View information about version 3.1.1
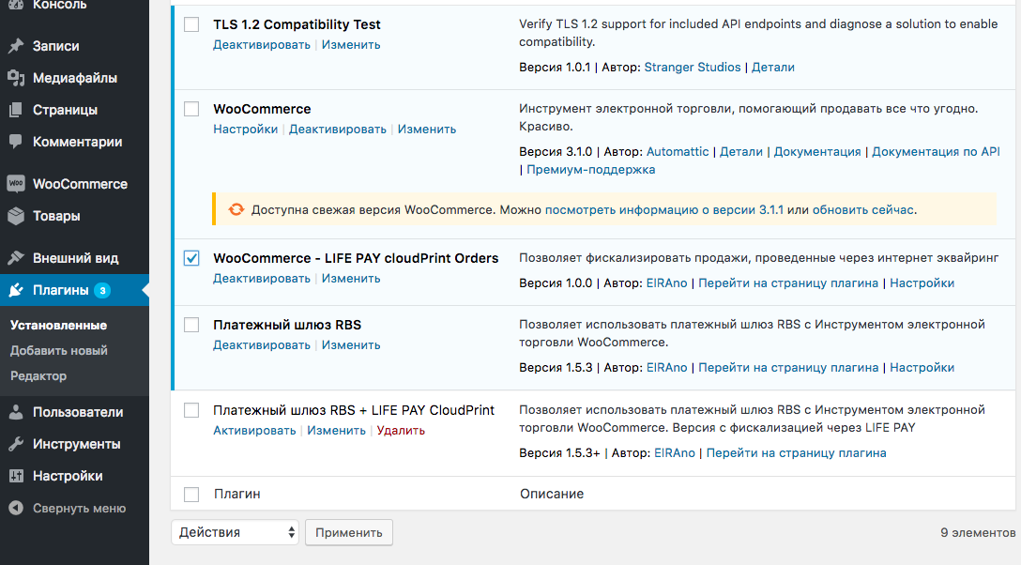The height and width of the screenshot is (565, 1021). point(664,210)
